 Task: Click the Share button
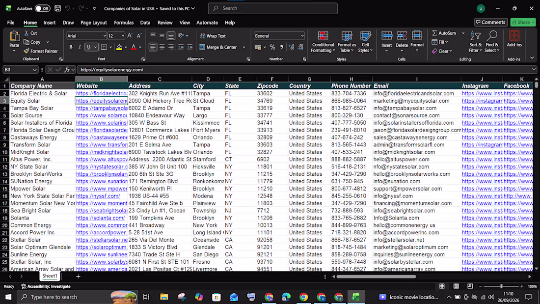[523, 23]
